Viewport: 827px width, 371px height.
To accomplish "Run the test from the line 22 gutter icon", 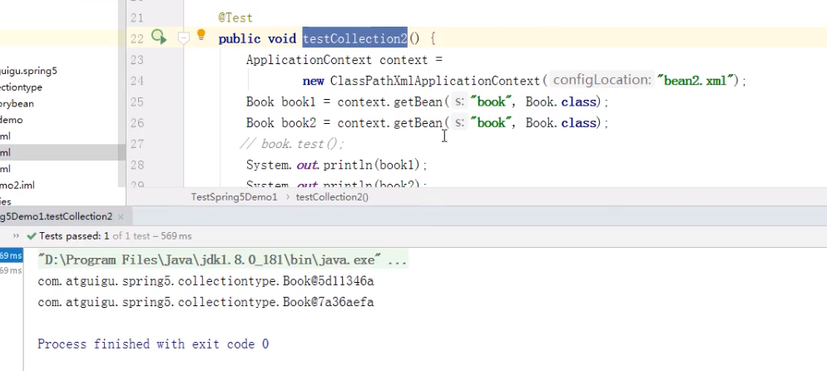I will coord(159,37).
